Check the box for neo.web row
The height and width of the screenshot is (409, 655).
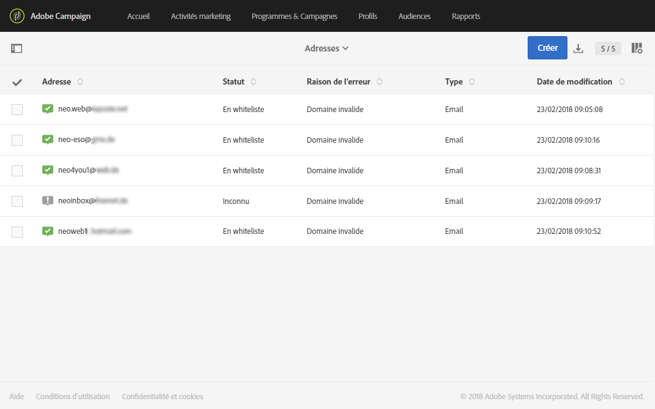coord(17,110)
